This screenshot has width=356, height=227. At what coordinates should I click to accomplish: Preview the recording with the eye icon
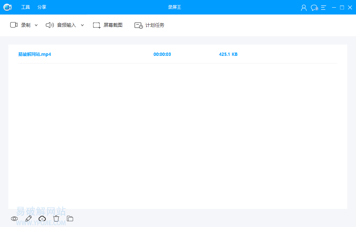point(14,218)
